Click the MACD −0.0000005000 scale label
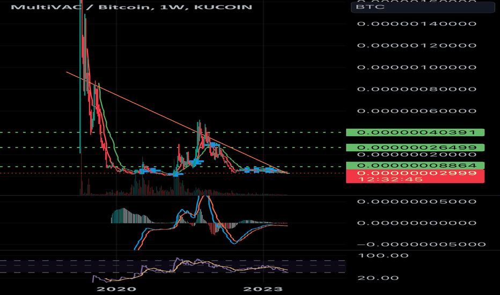 tap(421, 245)
